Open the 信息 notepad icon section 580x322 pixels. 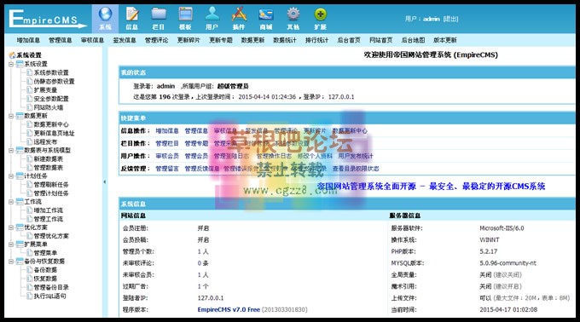tap(132, 19)
